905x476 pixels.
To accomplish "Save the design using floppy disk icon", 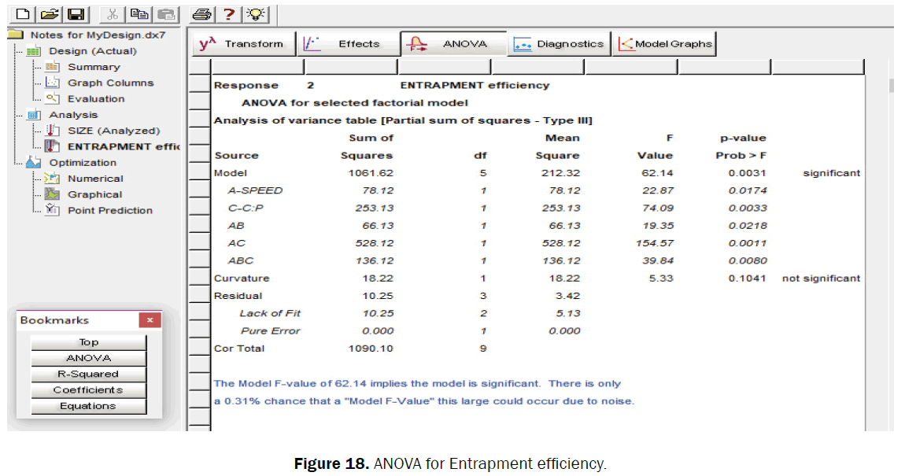I will tap(76, 14).
